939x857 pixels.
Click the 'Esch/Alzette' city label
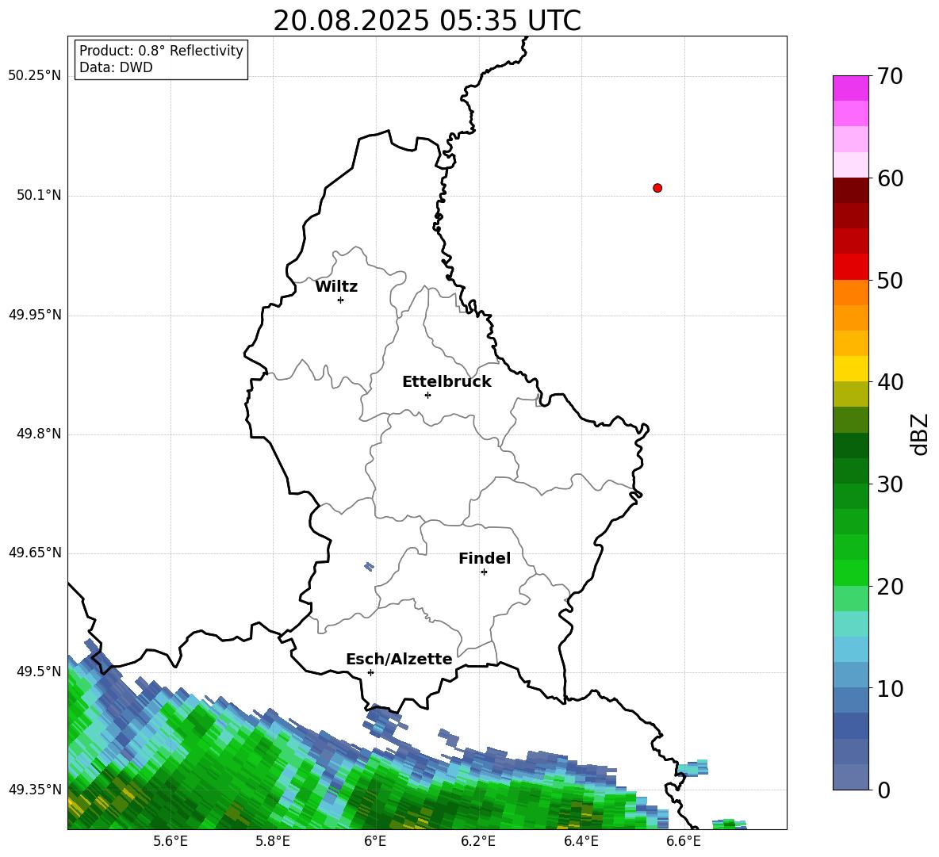tap(399, 660)
